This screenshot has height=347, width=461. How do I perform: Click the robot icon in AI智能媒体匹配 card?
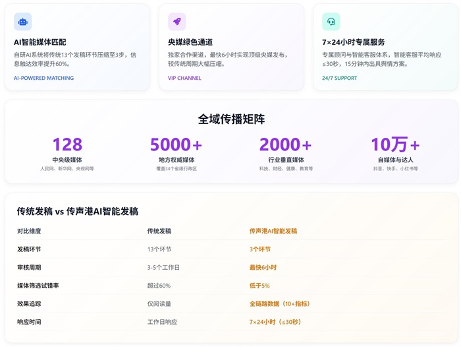click(23, 22)
